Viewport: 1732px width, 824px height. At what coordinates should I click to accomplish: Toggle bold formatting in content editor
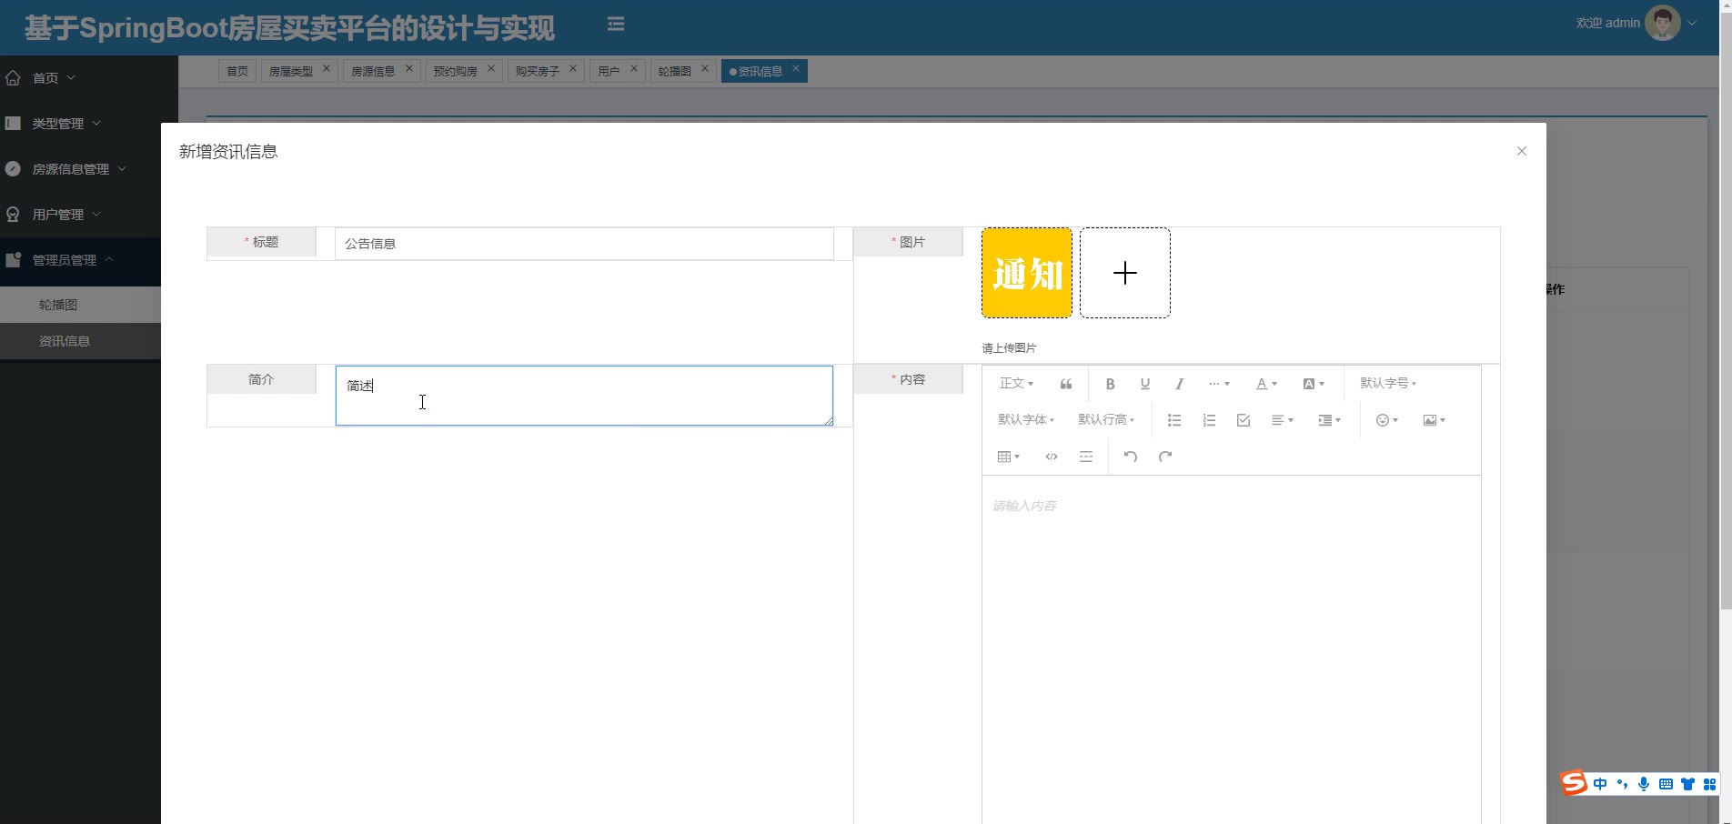pos(1110,384)
